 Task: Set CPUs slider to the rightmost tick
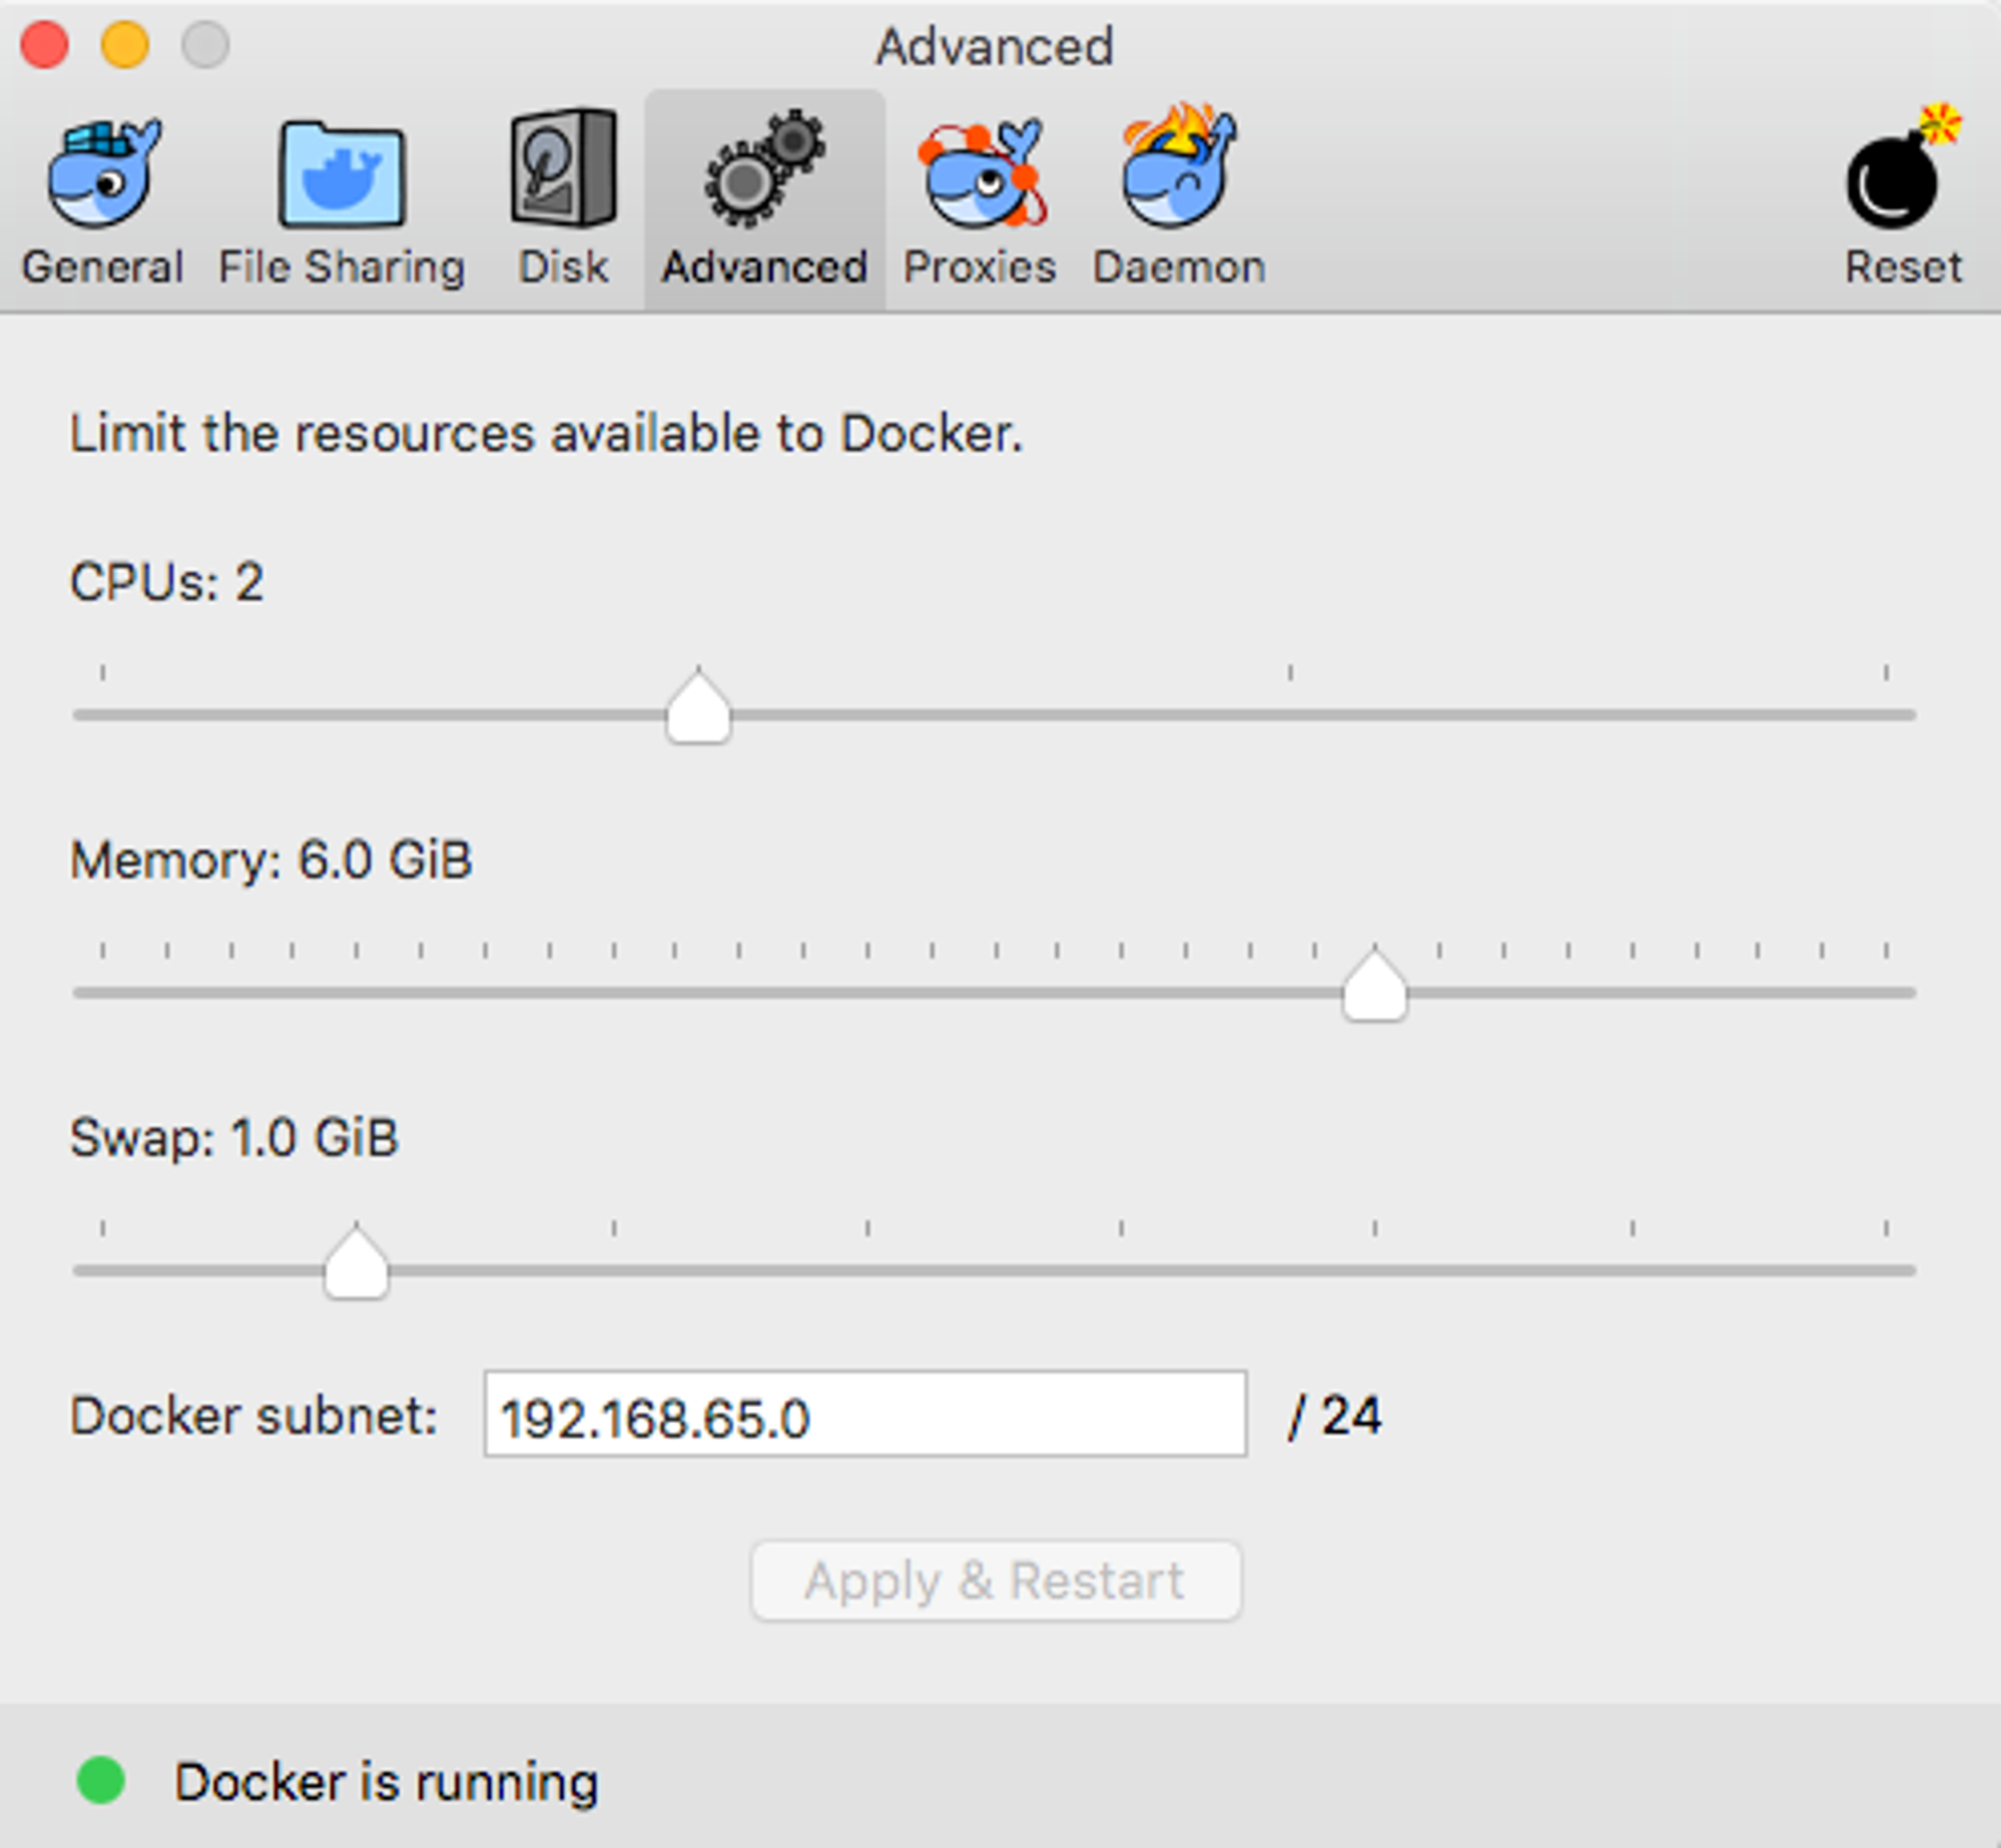[1885, 714]
